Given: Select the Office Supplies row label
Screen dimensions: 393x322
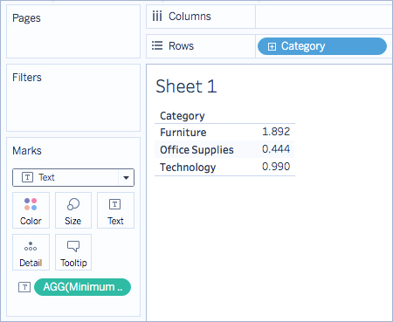Looking at the screenshot, I should (x=196, y=150).
